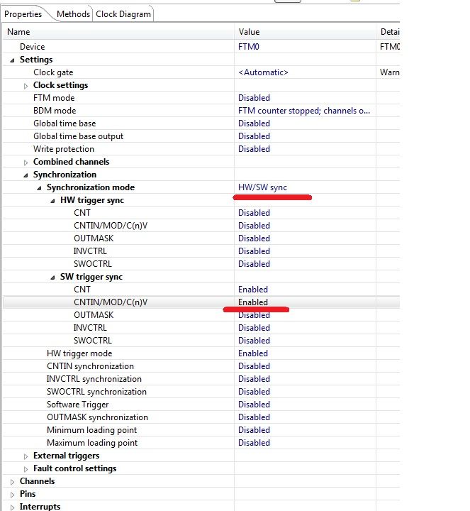Select the HW trigger mode label
This screenshot has height=511, width=470.
coord(79,353)
